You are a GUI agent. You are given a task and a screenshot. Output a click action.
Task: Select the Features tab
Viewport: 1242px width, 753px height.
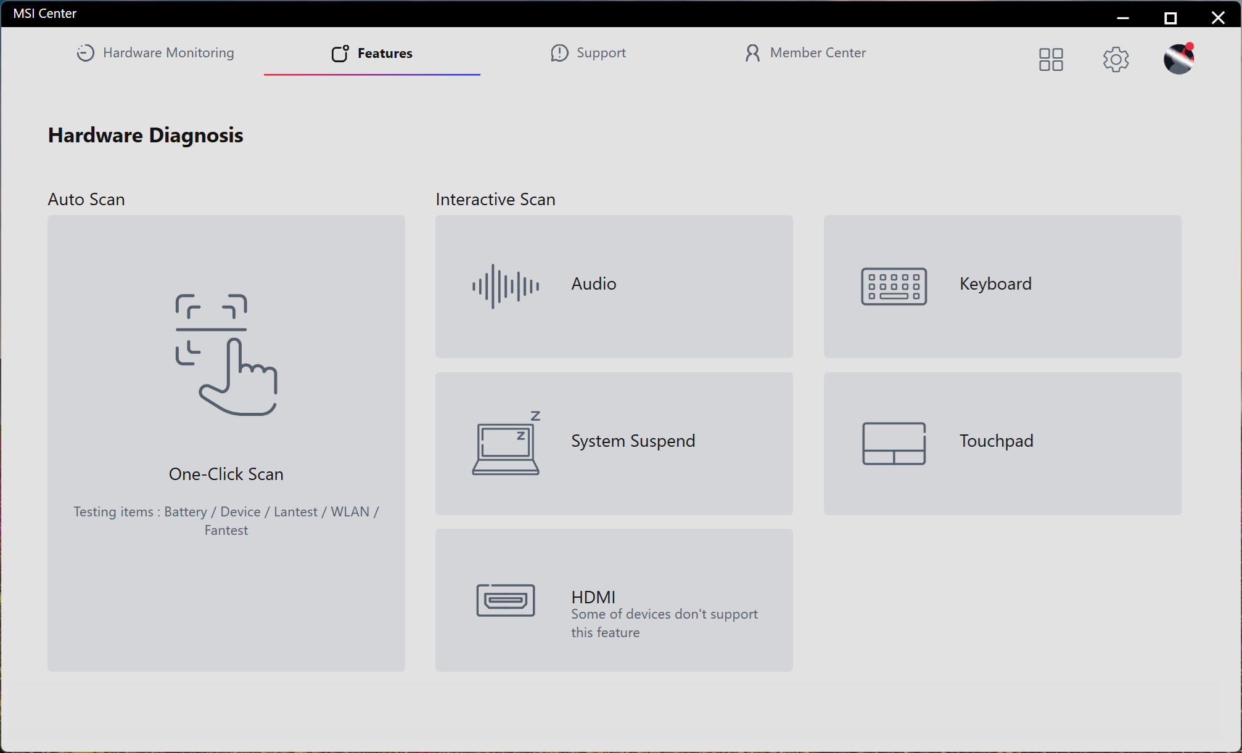click(x=372, y=54)
